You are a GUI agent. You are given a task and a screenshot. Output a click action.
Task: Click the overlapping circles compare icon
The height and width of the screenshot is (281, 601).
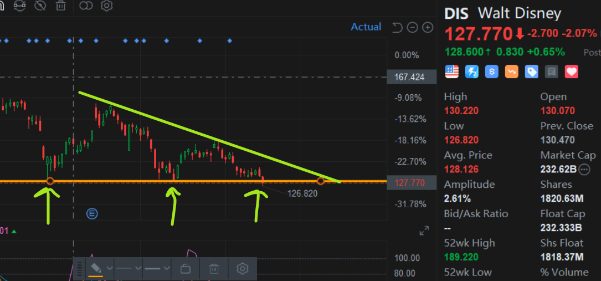coord(86,6)
